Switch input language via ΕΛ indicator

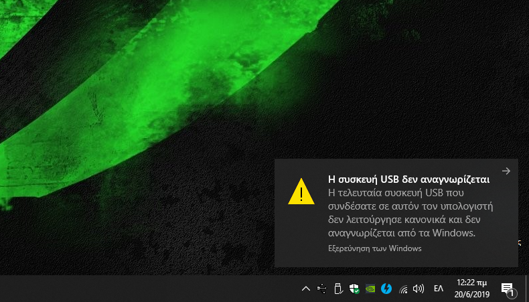pos(438,289)
